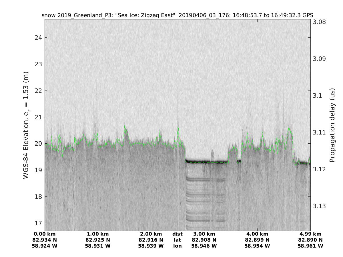
Task: Click the 17 tick on the elevation axis
Action: coord(39,223)
